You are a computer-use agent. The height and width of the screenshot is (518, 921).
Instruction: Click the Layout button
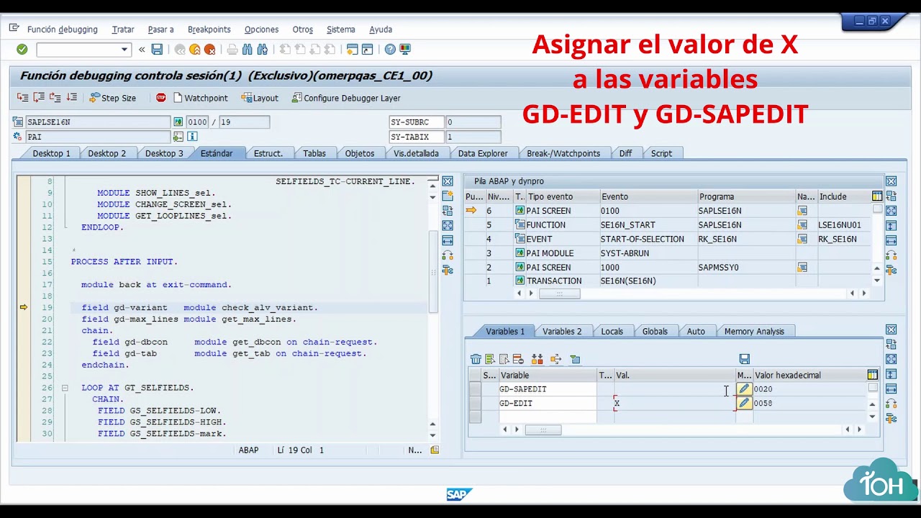click(260, 98)
